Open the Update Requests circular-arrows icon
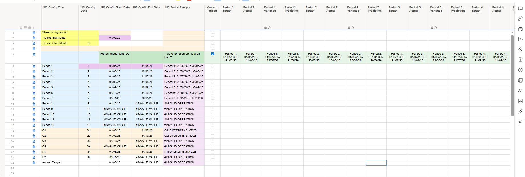 click(520, 49)
